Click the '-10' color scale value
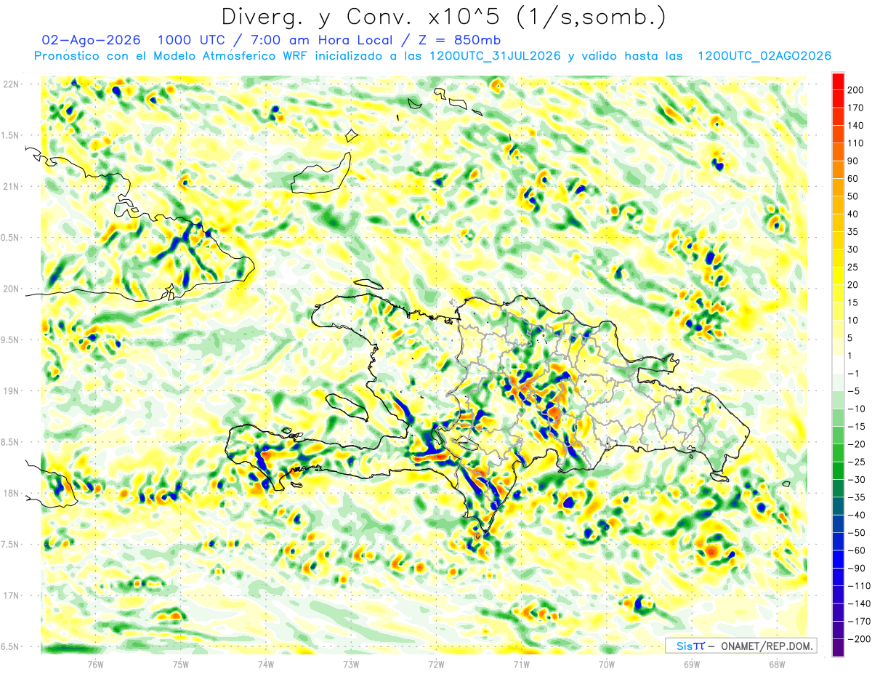This screenshot has height=674, width=872. pos(857,409)
